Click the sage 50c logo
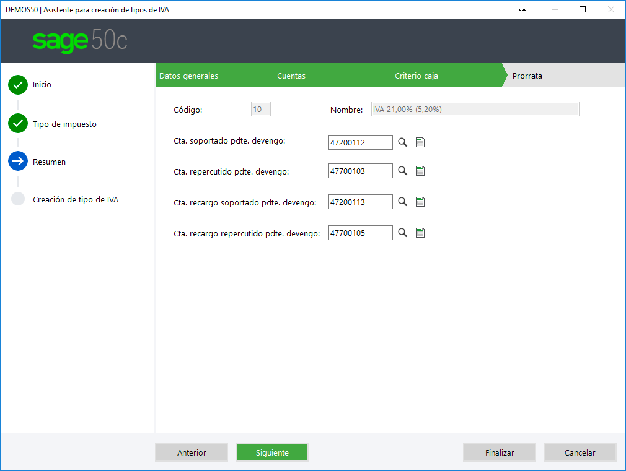Image resolution: width=626 pixels, height=471 pixels. pyautogui.click(x=80, y=40)
